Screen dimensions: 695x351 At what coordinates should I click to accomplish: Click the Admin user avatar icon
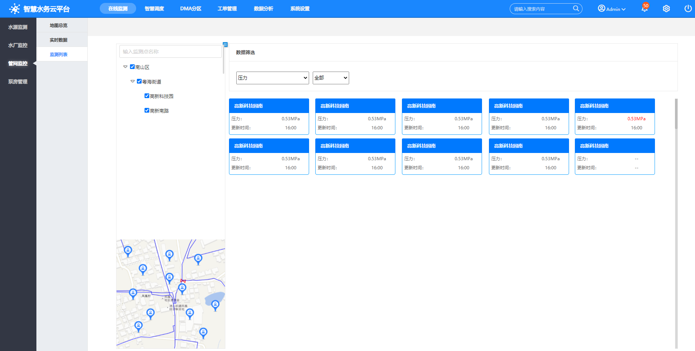[x=601, y=8]
